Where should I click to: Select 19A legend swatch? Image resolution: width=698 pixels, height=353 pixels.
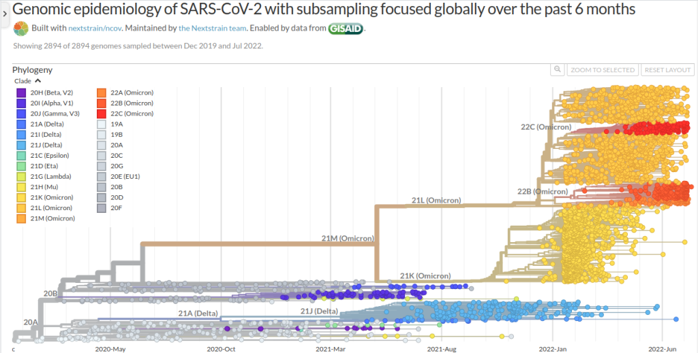102,124
